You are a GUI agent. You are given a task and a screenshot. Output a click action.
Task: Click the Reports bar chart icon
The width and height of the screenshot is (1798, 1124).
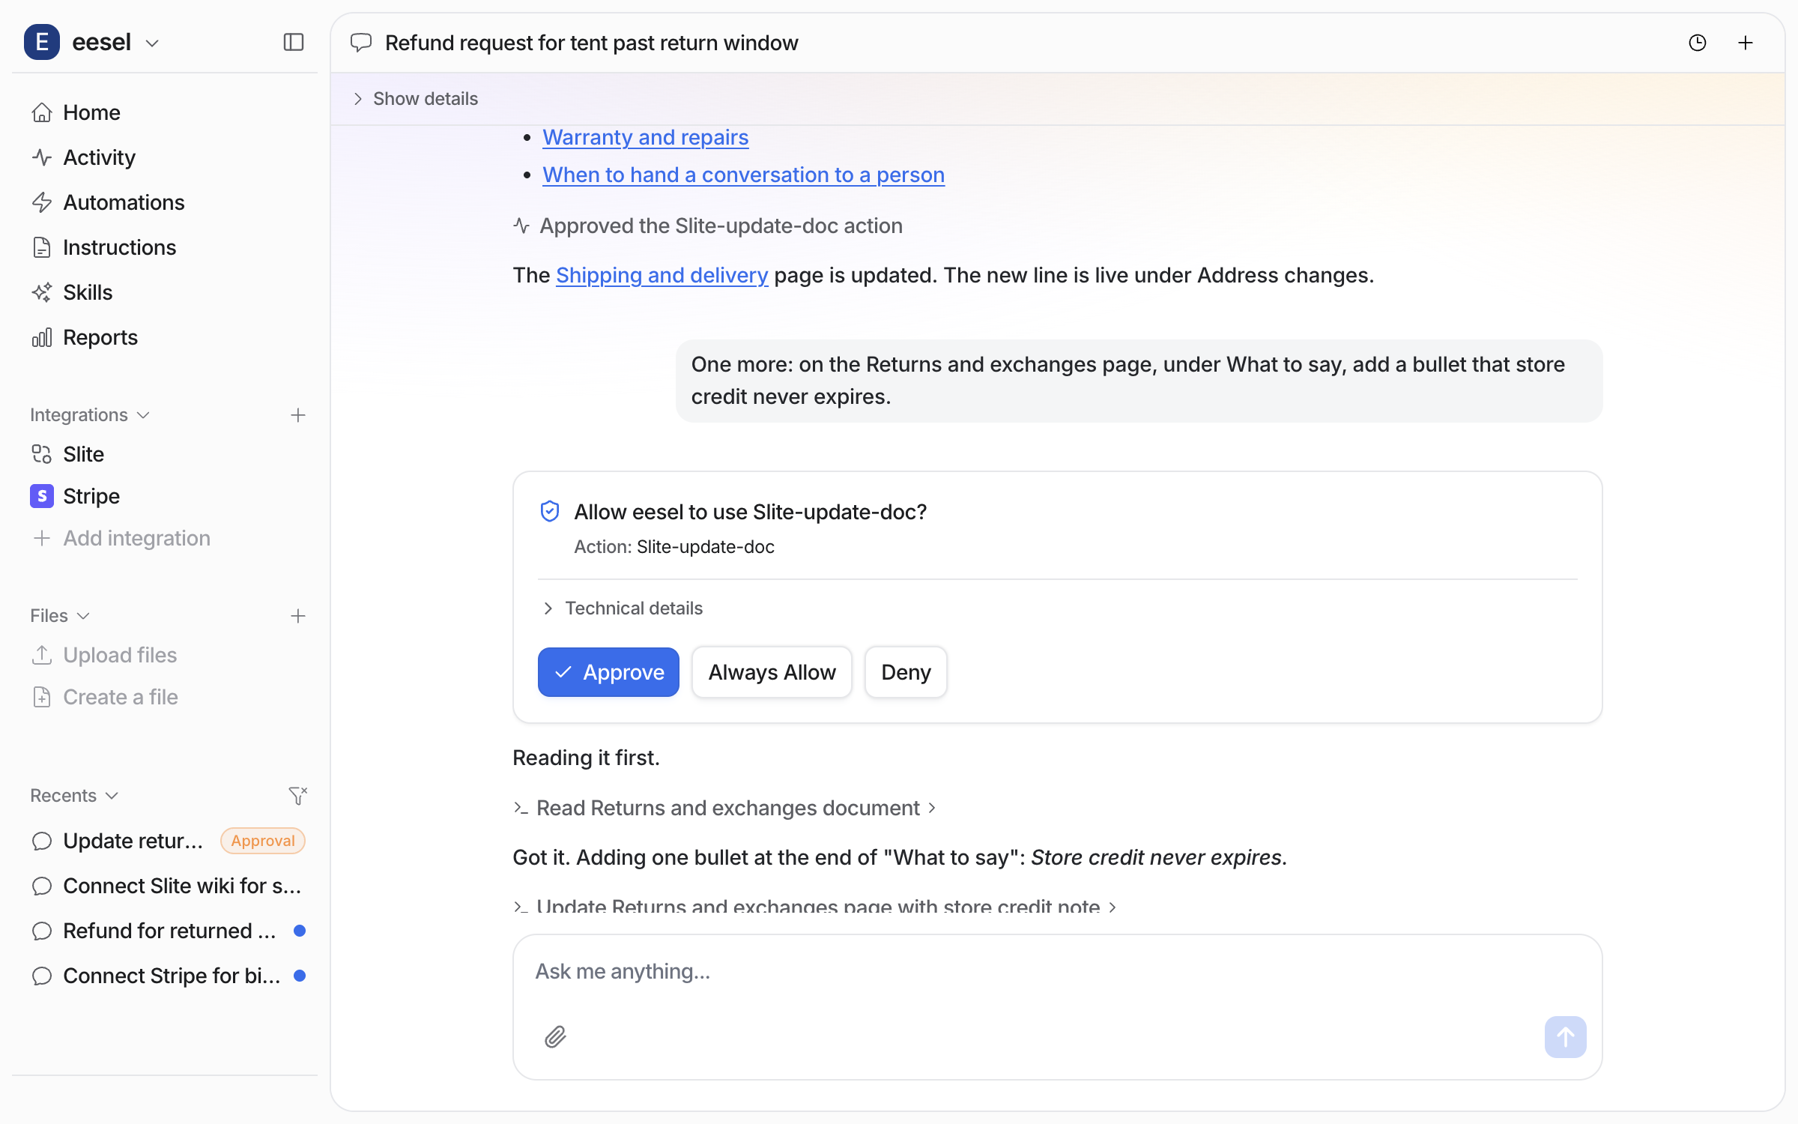click(x=42, y=337)
